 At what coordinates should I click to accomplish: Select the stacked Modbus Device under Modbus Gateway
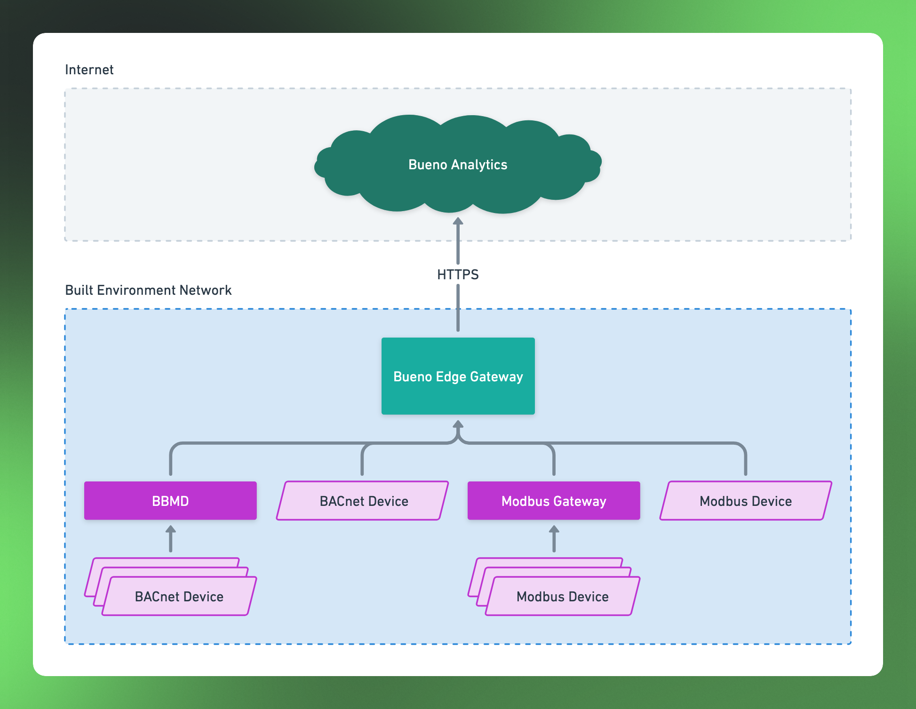tap(563, 596)
